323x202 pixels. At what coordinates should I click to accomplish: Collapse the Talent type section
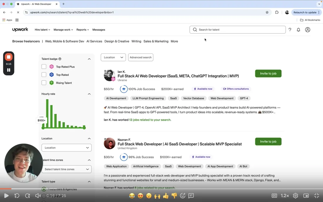coord(89,182)
